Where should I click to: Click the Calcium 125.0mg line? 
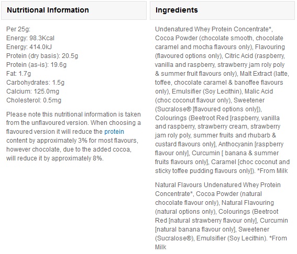tap(33, 91)
